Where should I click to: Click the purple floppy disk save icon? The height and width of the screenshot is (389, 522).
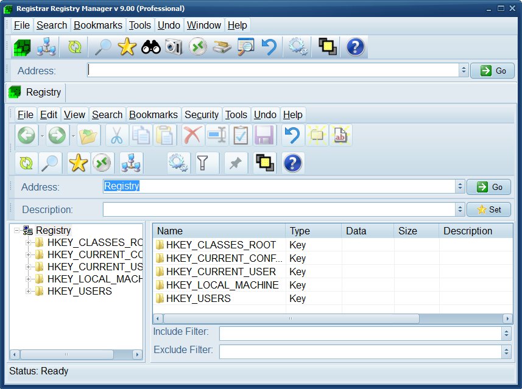264,135
